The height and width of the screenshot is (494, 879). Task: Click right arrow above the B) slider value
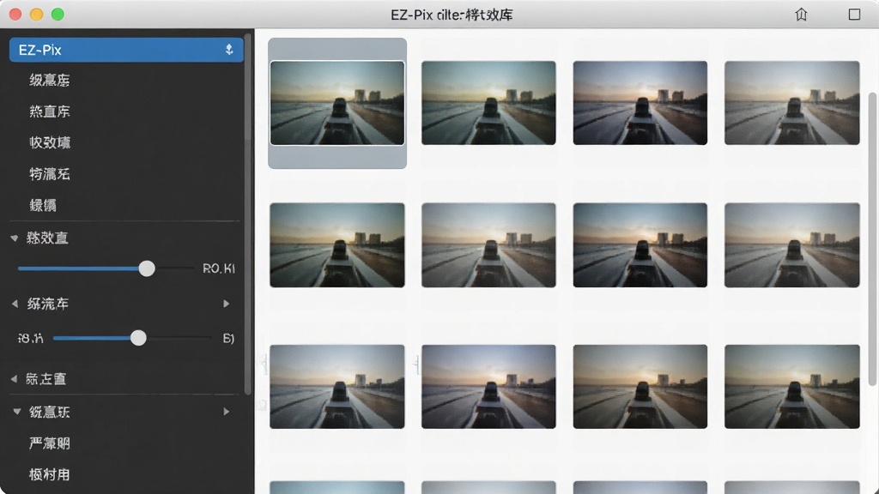click(227, 304)
